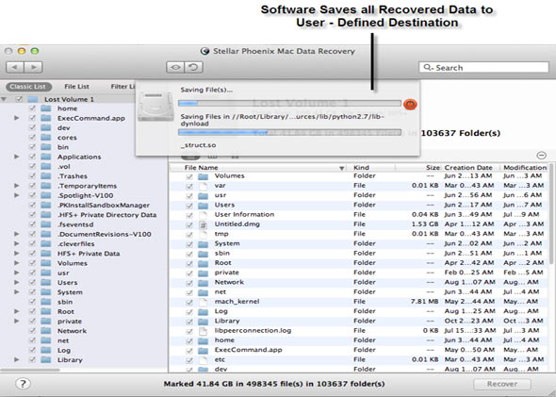The width and height of the screenshot is (556, 397).
Task: Click the System folder icon in the file table
Action: click(x=203, y=244)
